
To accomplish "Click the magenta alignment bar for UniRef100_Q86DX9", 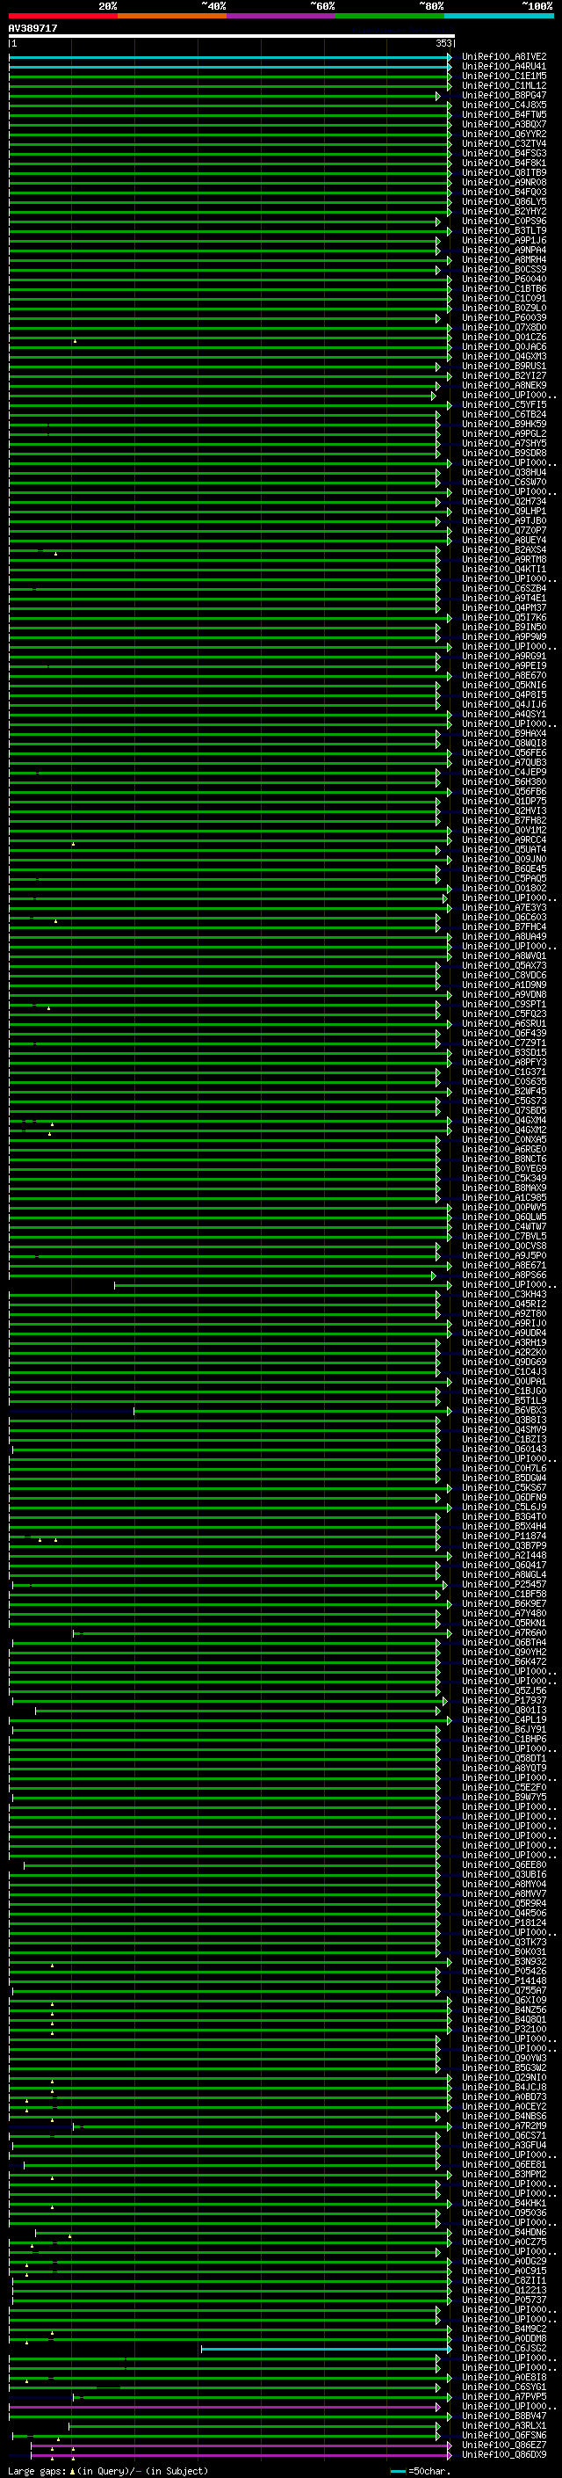I will coord(241,2453).
